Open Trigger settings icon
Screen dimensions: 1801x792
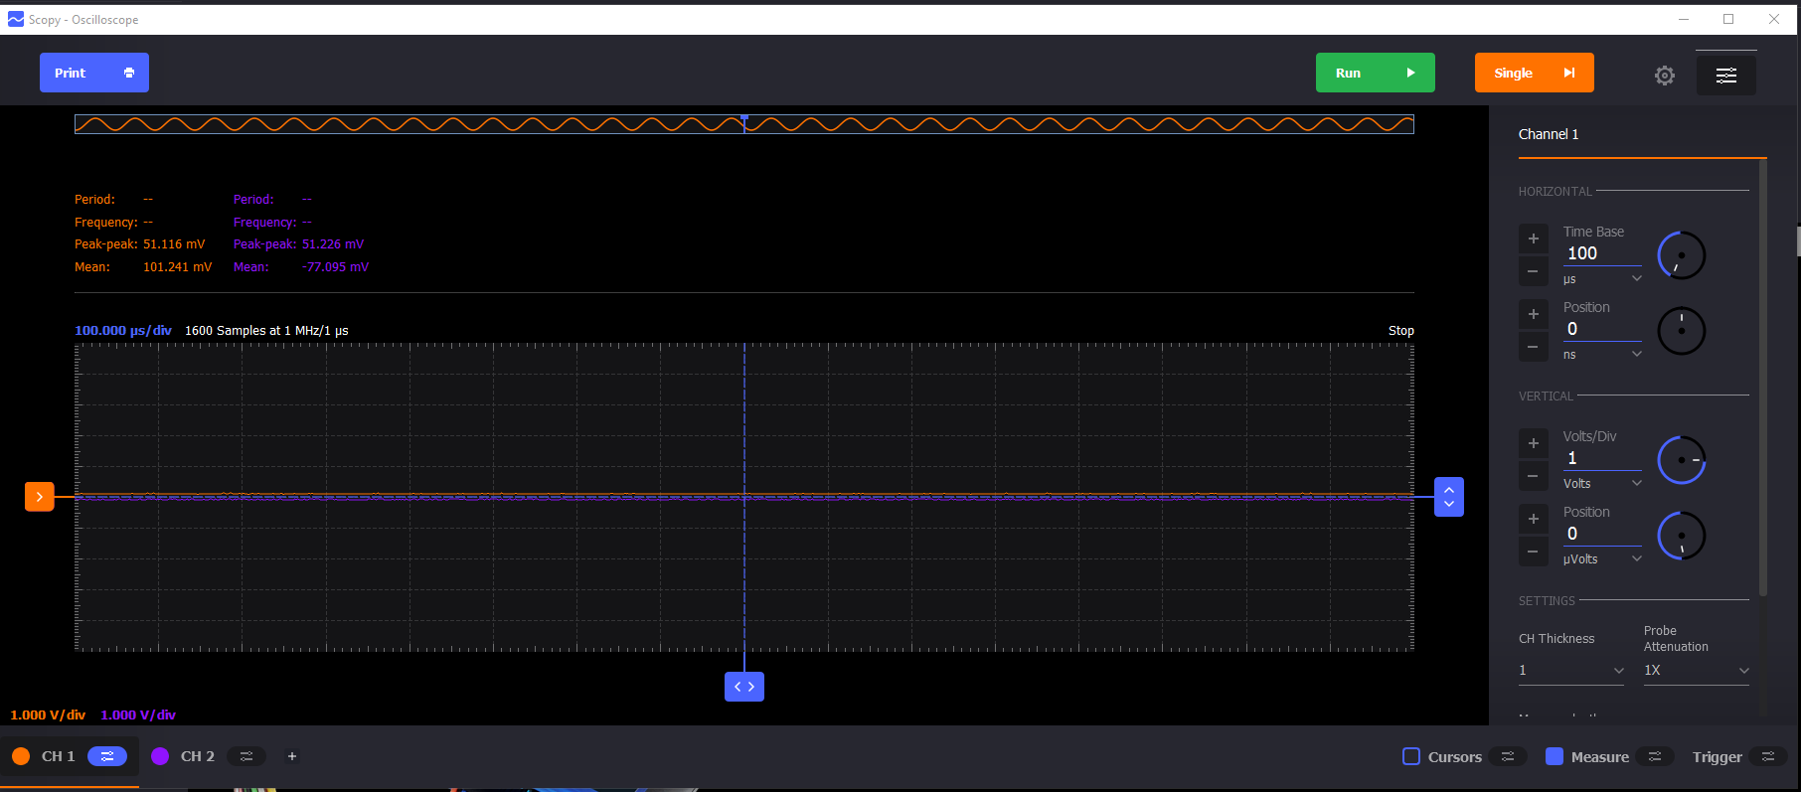pos(1768,756)
